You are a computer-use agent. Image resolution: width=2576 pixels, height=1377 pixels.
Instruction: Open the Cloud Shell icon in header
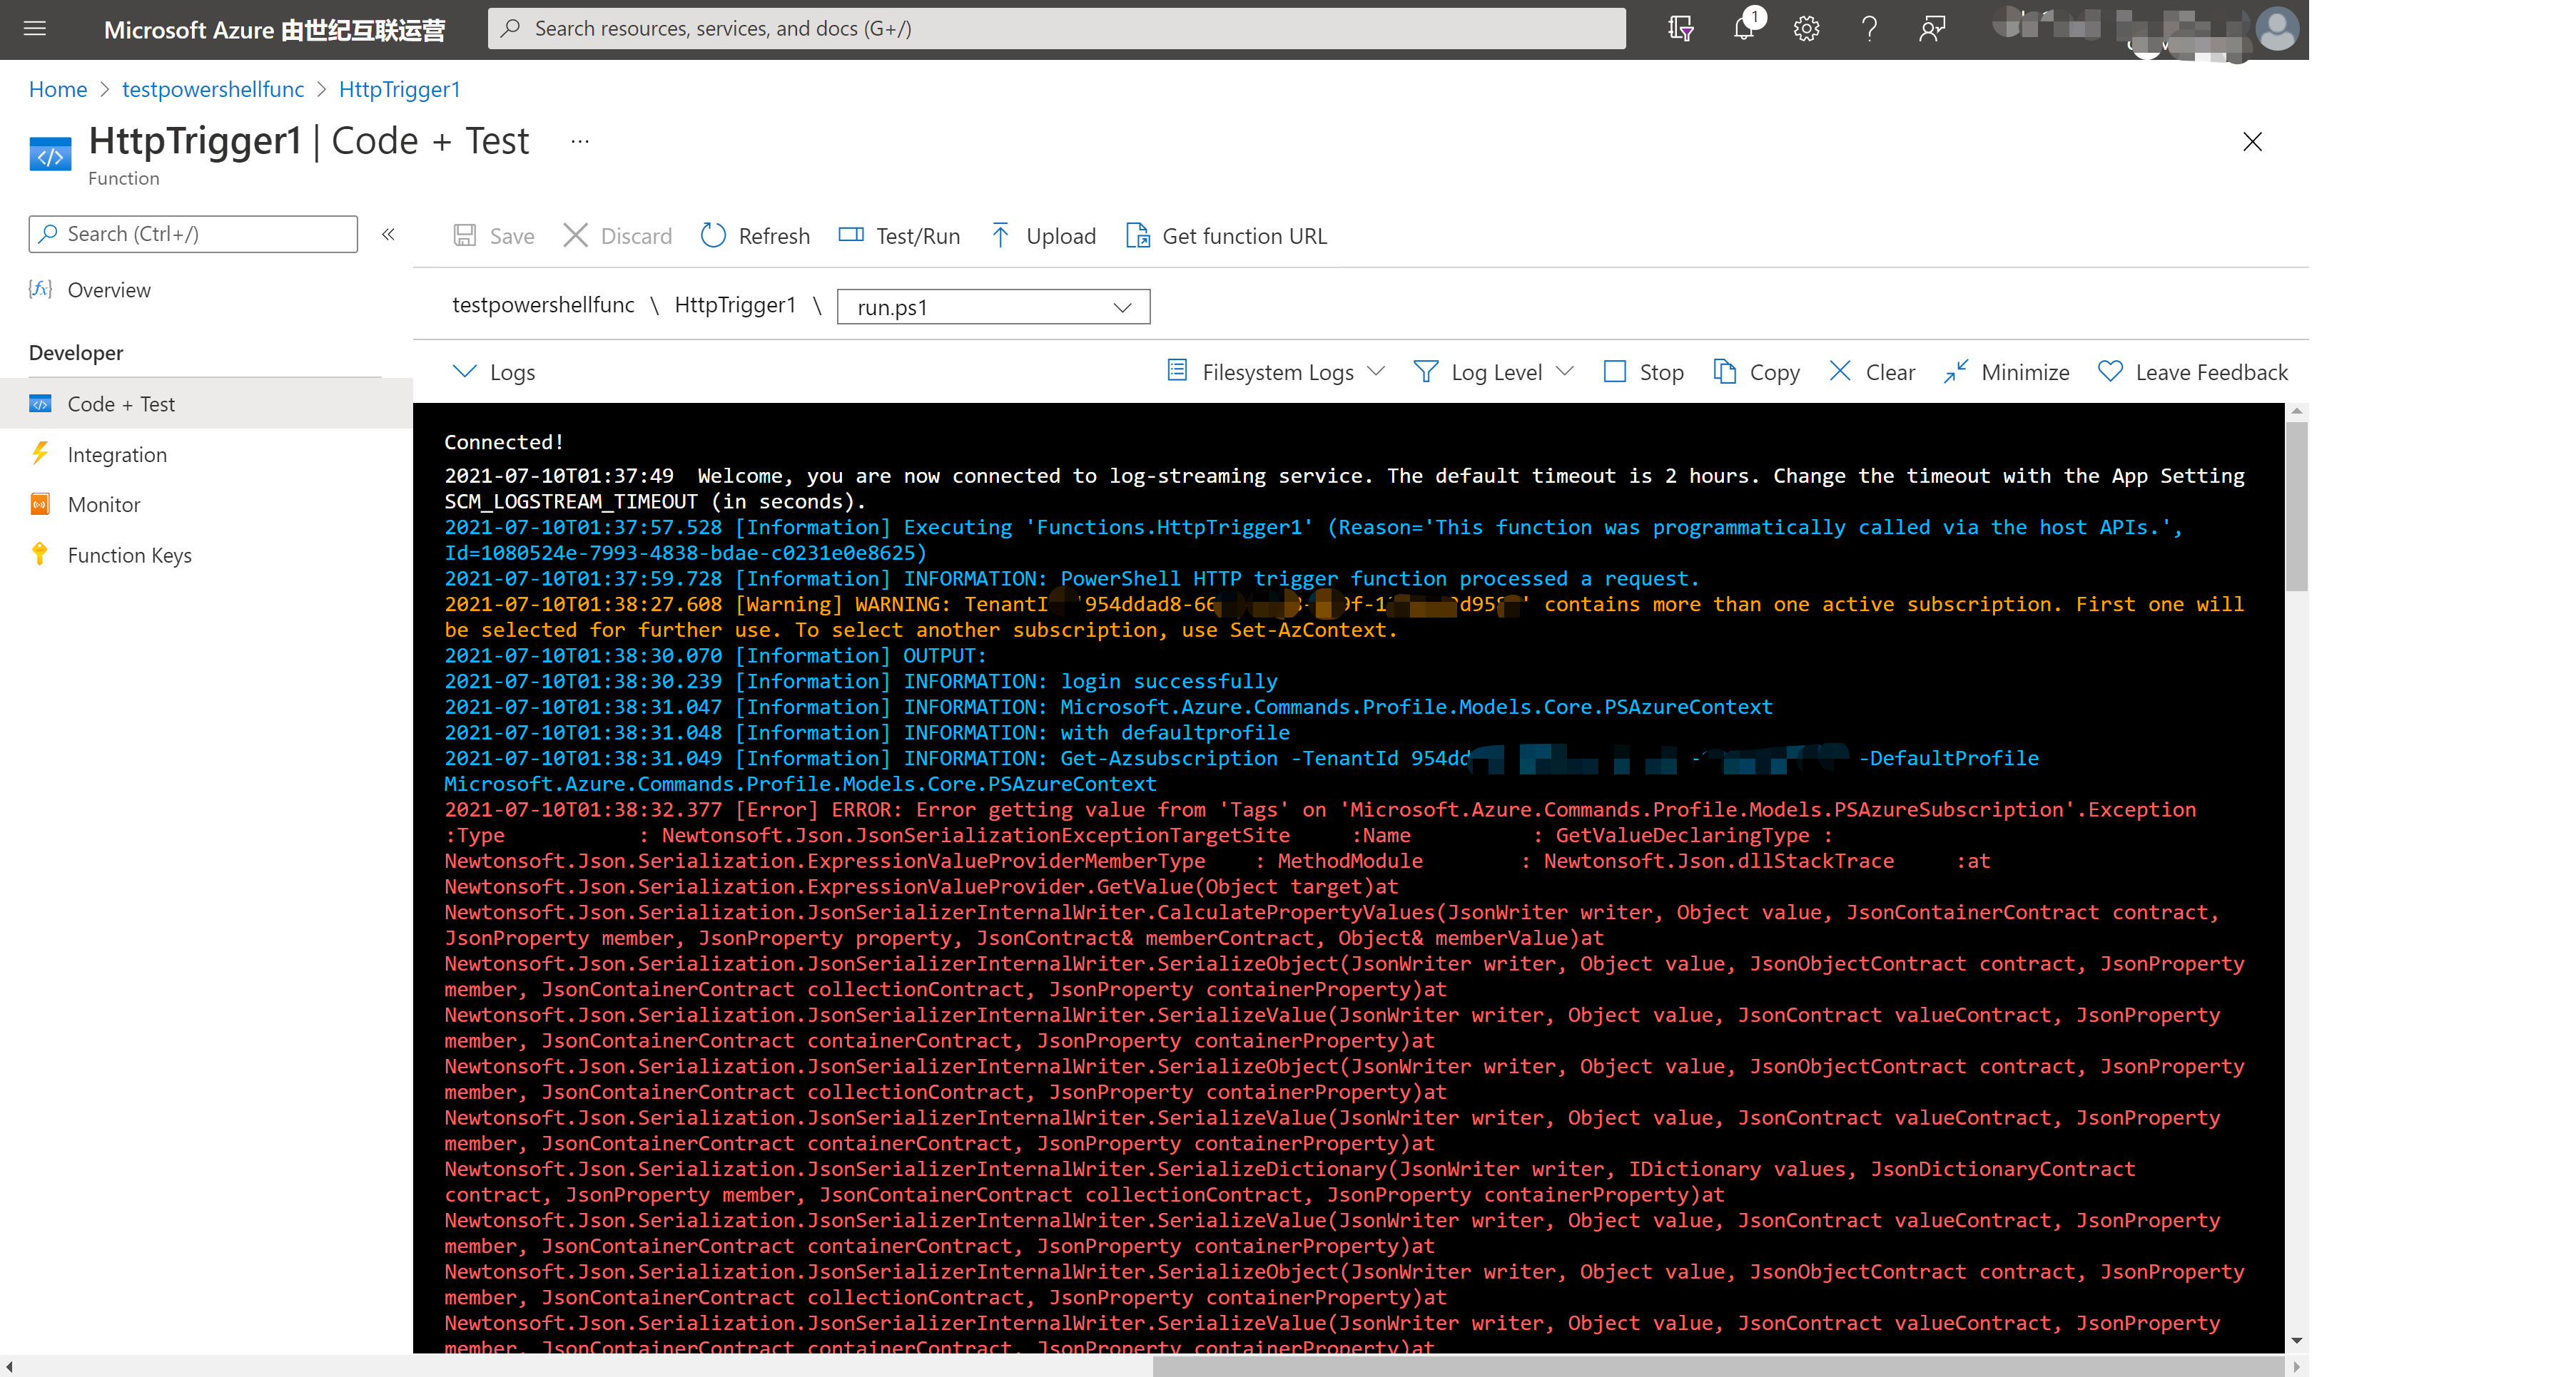[x=1680, y=29]
